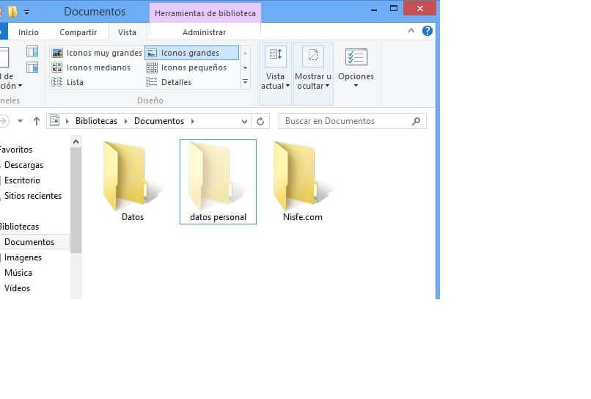Viewport: 591px width, 399px height.
Task: Click the navigation pane scrollbar thumb
Action: point(76,200)
